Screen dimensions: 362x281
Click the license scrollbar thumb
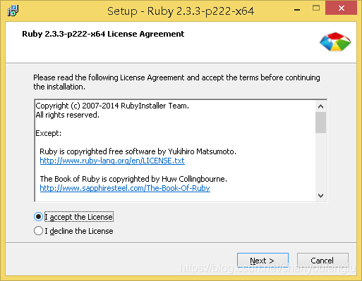tap(320, 123)
